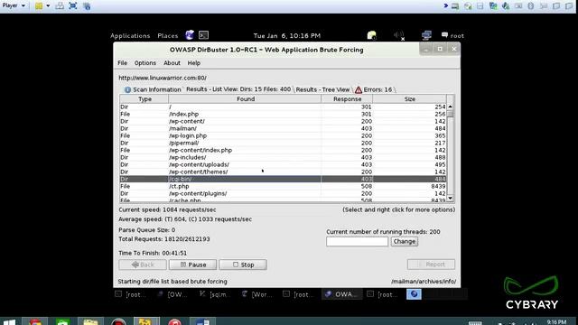The image size is (578, 325).
Task: Click the Pause button
Action: (x=192, y=265)
